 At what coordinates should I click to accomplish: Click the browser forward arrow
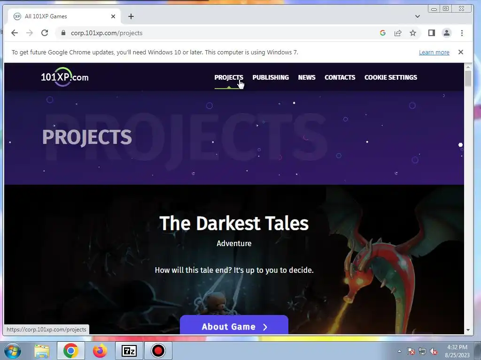pos(30,33)
